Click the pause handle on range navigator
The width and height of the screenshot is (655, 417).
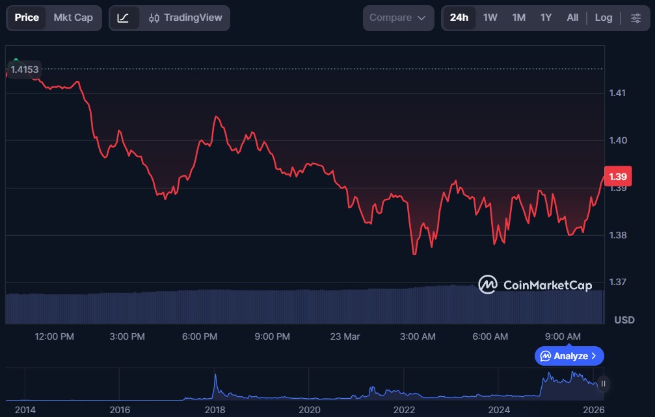coord(603,383)
